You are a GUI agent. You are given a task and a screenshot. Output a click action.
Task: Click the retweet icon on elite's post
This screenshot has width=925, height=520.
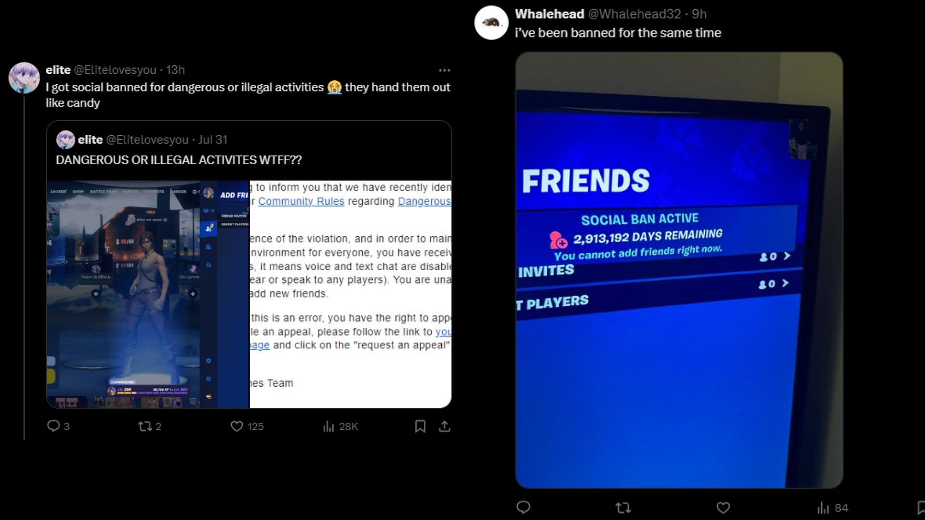pyautogui.click(x=143, y=426)
